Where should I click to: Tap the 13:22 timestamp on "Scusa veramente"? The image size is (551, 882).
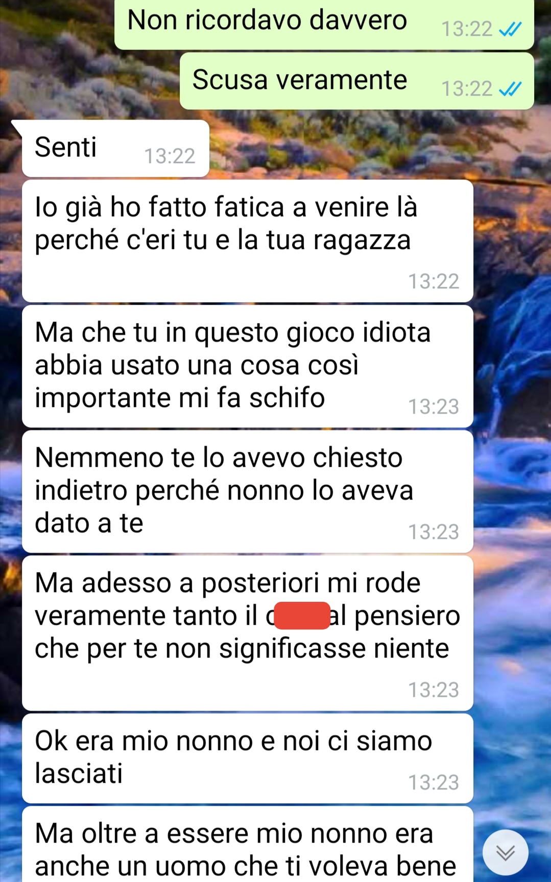click(467, 89)
